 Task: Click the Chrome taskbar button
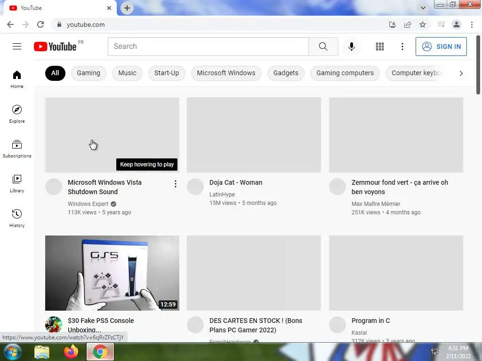[x=100, y=352]
